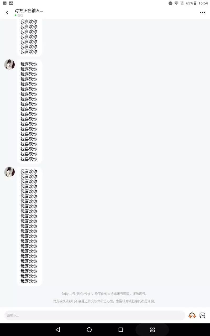Tap the Android home circle button
Viewport: 210px width, 336px height.
coord(89,330)
